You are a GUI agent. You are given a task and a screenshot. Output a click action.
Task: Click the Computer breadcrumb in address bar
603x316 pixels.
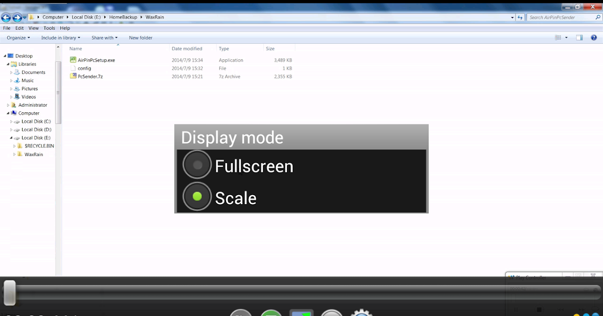(53, 17)
